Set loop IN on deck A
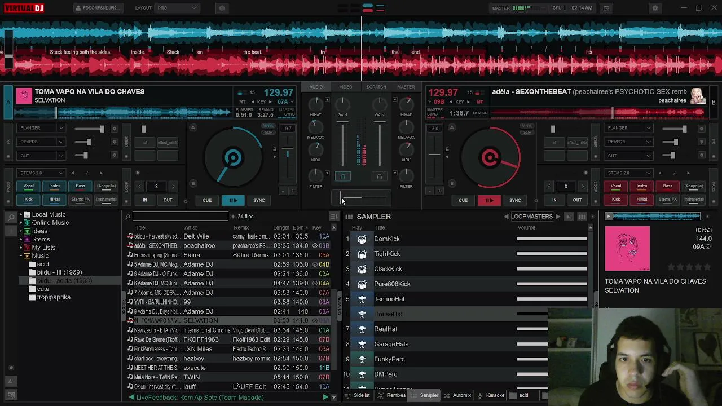Viewport: 722px width, 406px height. point(144,200)
